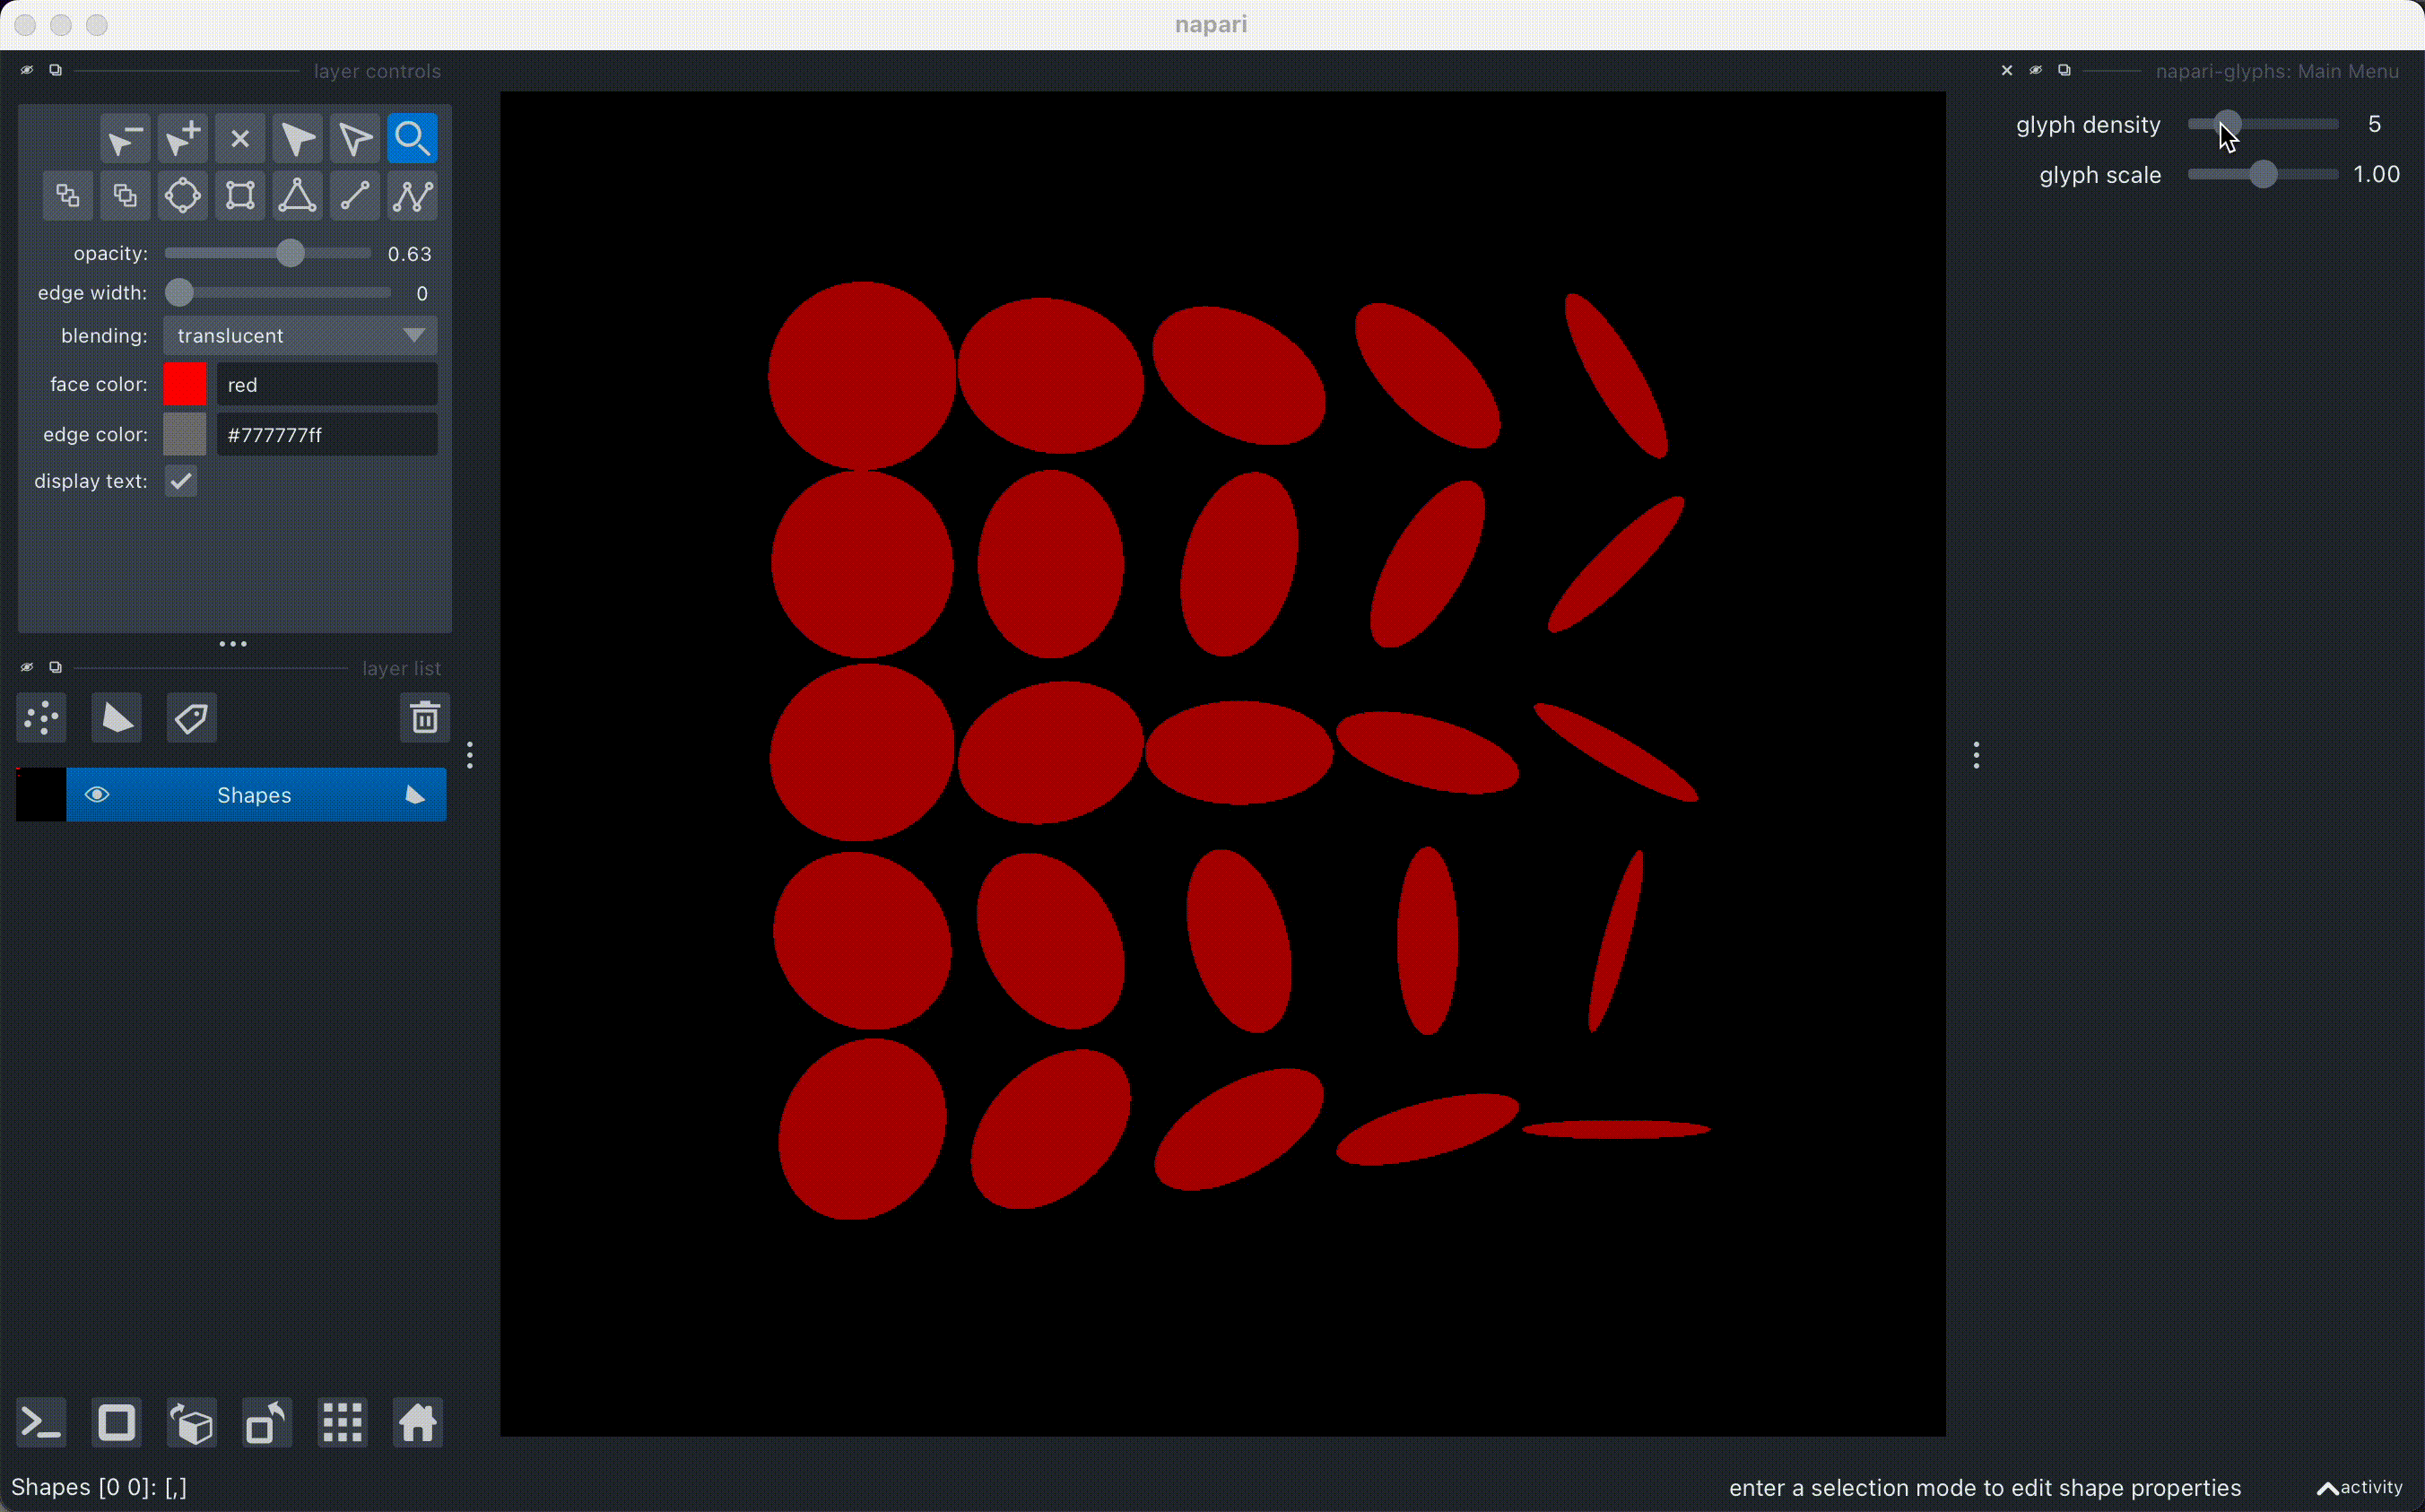The width and height of the screenshot is (2425, 1512).
Task: Click new points layer button
Action: coord(42,718)
